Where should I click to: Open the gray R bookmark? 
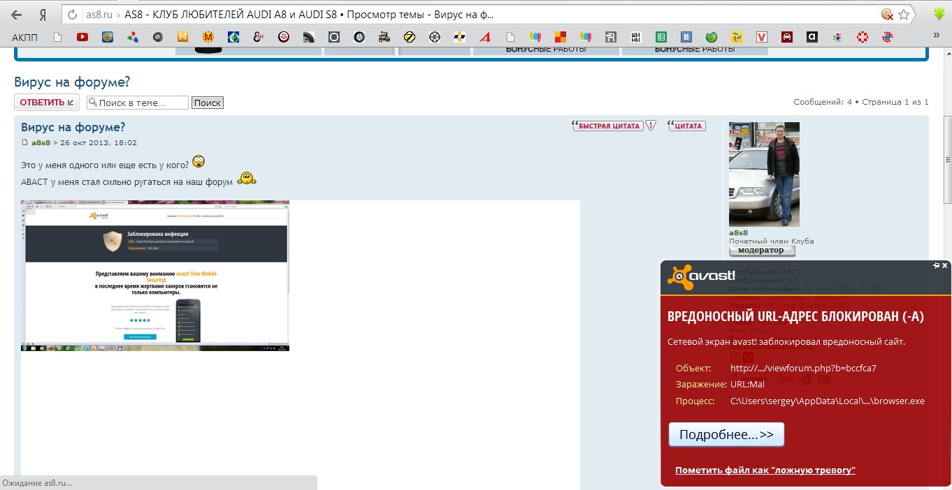(x=610, y=37)
